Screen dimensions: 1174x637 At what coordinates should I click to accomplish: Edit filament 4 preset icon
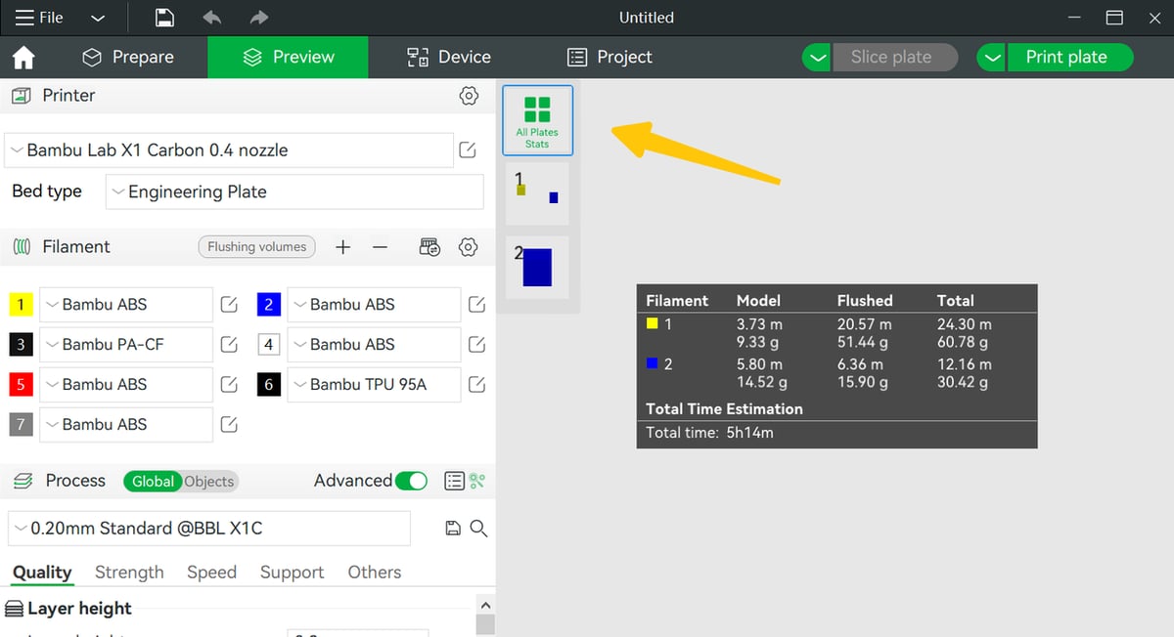[x=476, y=345]
